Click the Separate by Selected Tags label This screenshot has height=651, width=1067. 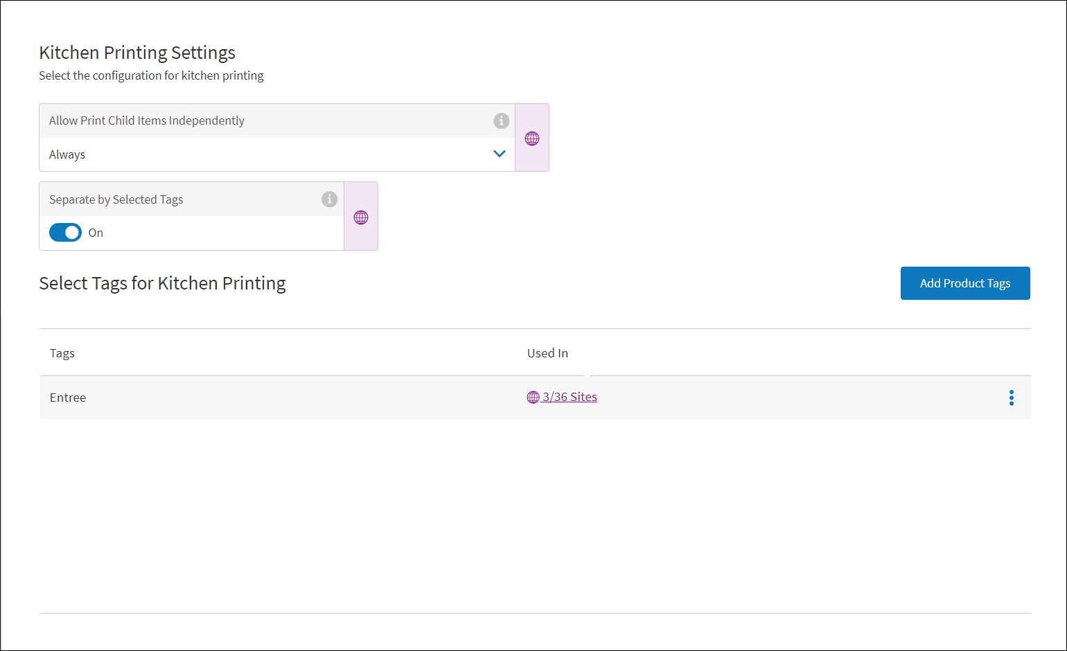pos(116,199)
